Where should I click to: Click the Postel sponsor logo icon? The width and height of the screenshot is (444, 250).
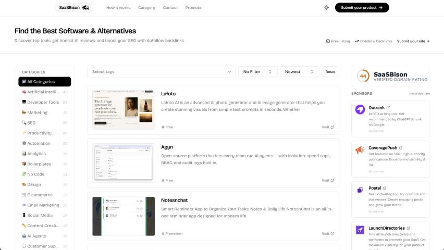pyautogui.click(x=360, y=190)
